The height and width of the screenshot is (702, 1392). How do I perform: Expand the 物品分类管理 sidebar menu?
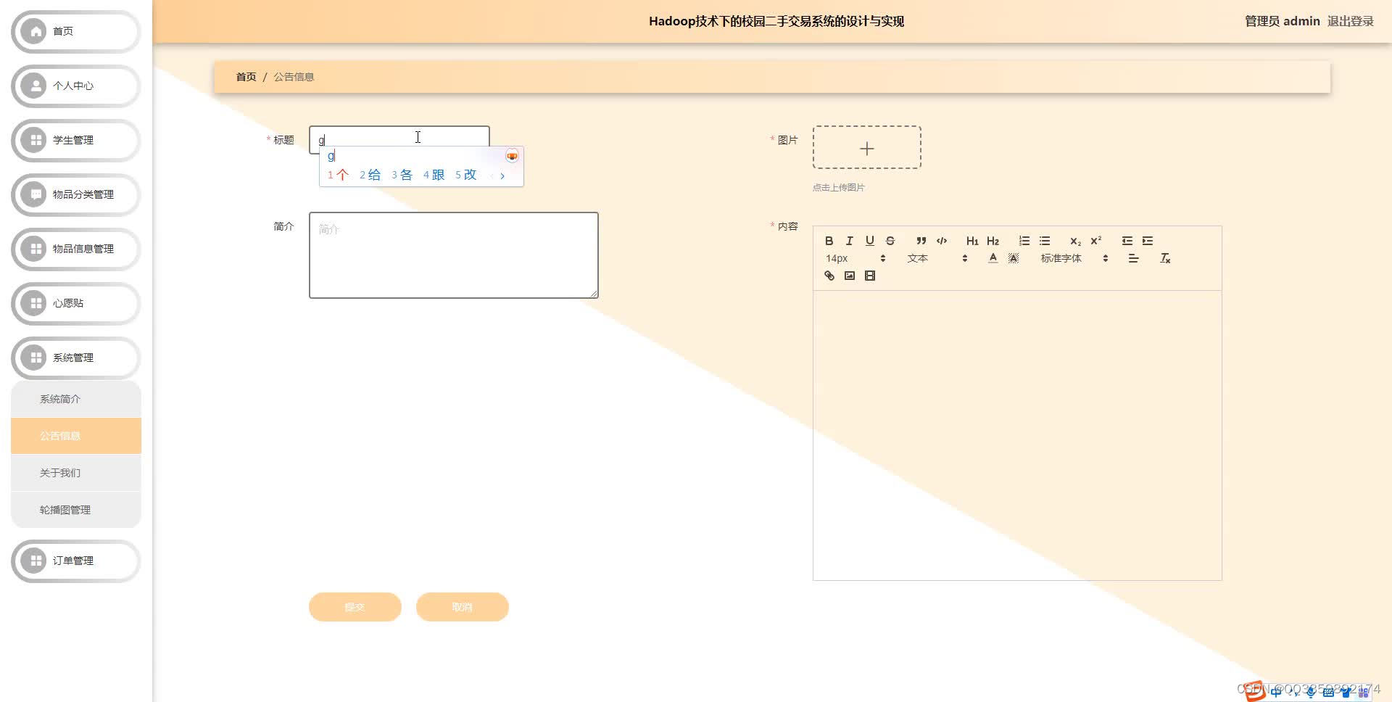pos(75,194)
